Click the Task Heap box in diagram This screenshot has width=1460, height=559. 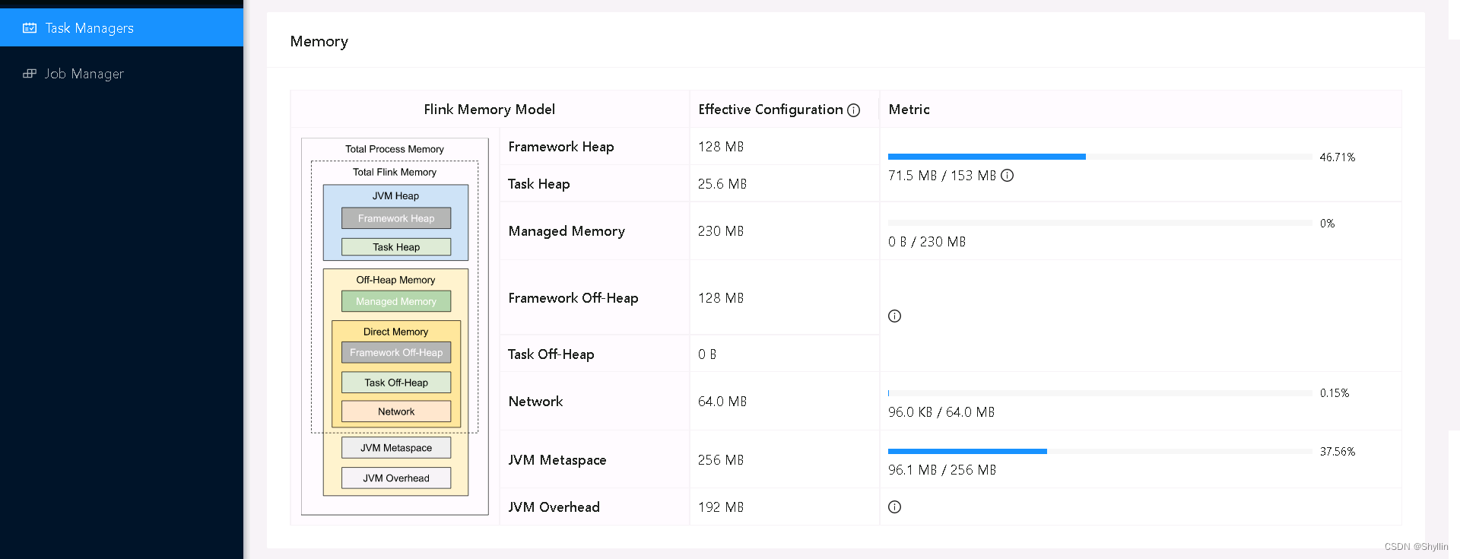396,247
